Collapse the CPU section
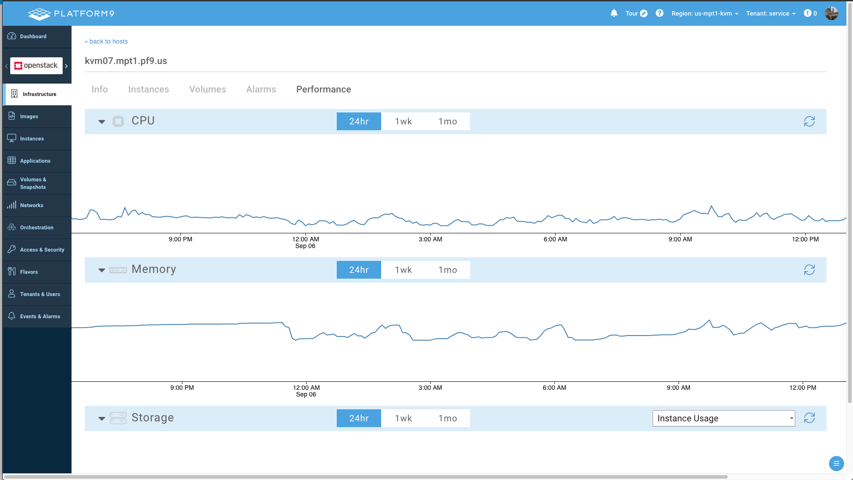853x480 pixels. 102,121
